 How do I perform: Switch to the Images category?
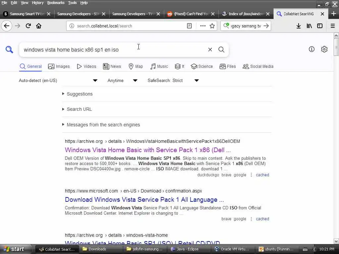[59, 66]
